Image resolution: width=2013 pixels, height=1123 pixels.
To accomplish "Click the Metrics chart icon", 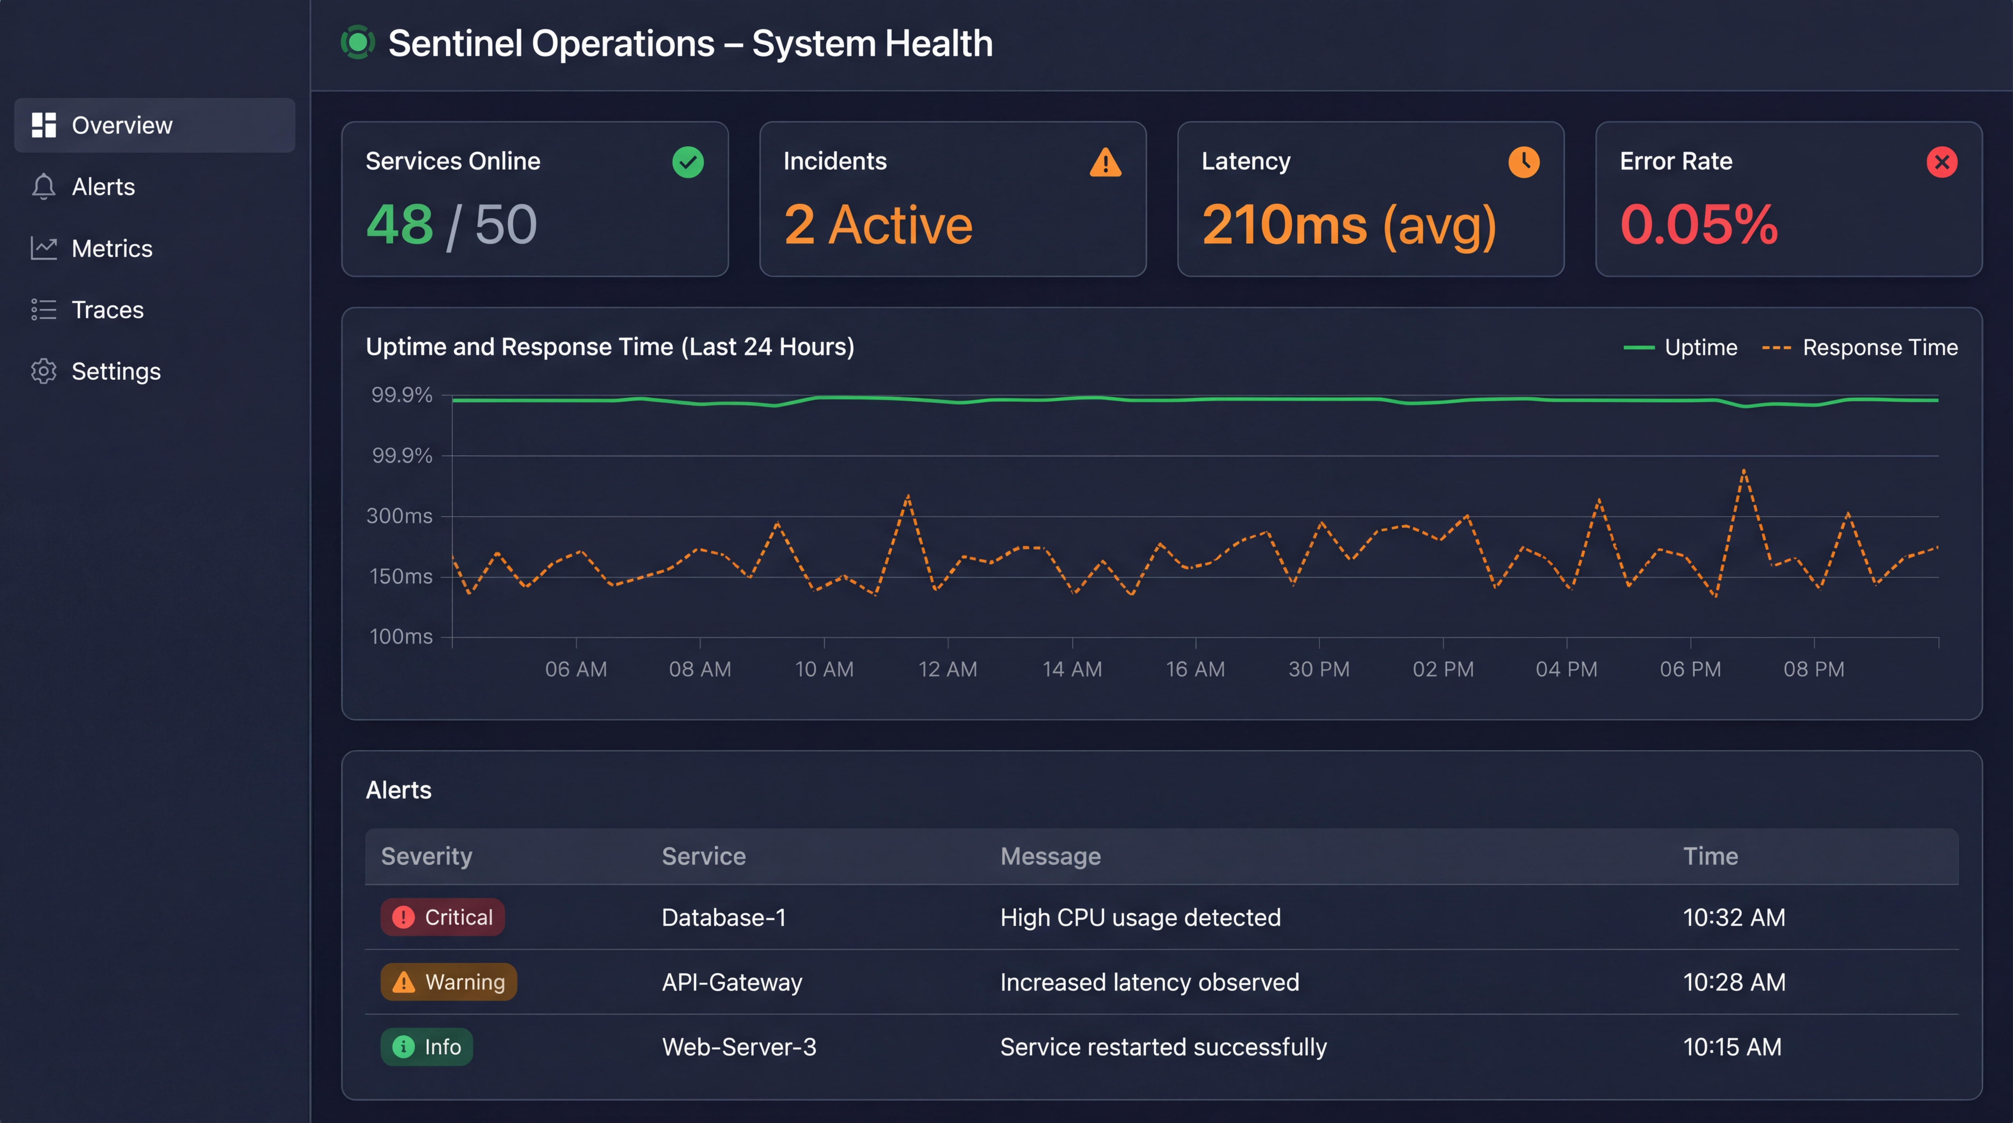I will (44, 248).
